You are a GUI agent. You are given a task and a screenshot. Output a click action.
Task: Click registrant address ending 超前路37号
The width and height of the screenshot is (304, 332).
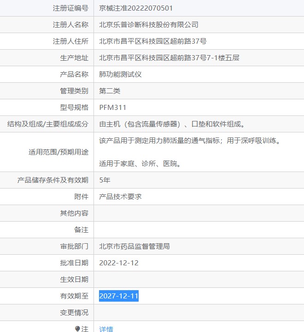[x=153, y=41]
